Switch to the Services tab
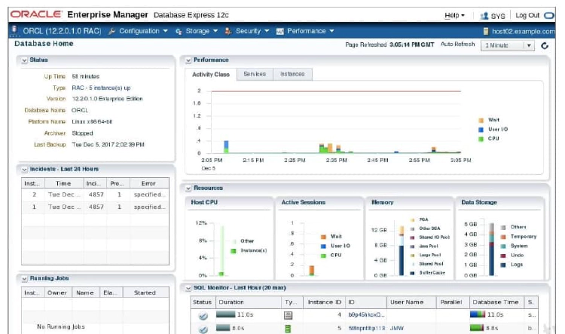The image size is (565, 334). tap(255, 74)
